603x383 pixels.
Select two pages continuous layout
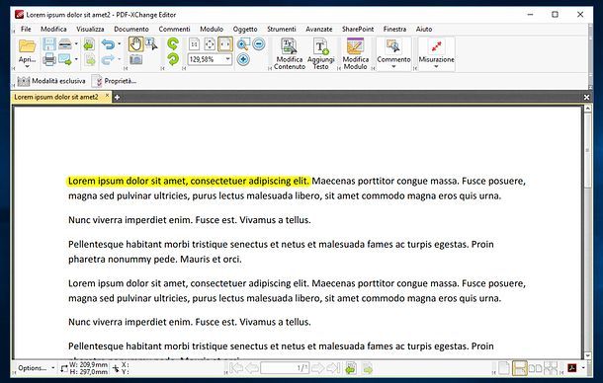[x=550, y=368]
